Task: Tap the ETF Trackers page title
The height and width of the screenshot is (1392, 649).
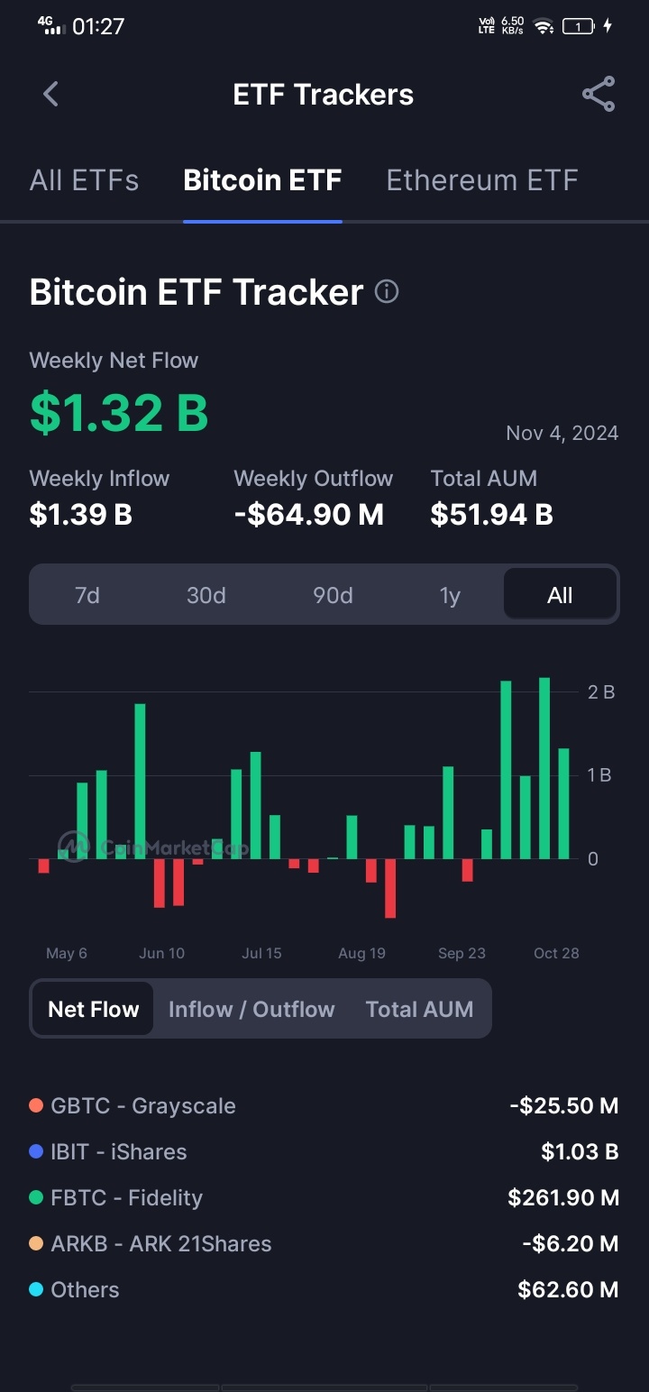Action: (x=324, y=95)
